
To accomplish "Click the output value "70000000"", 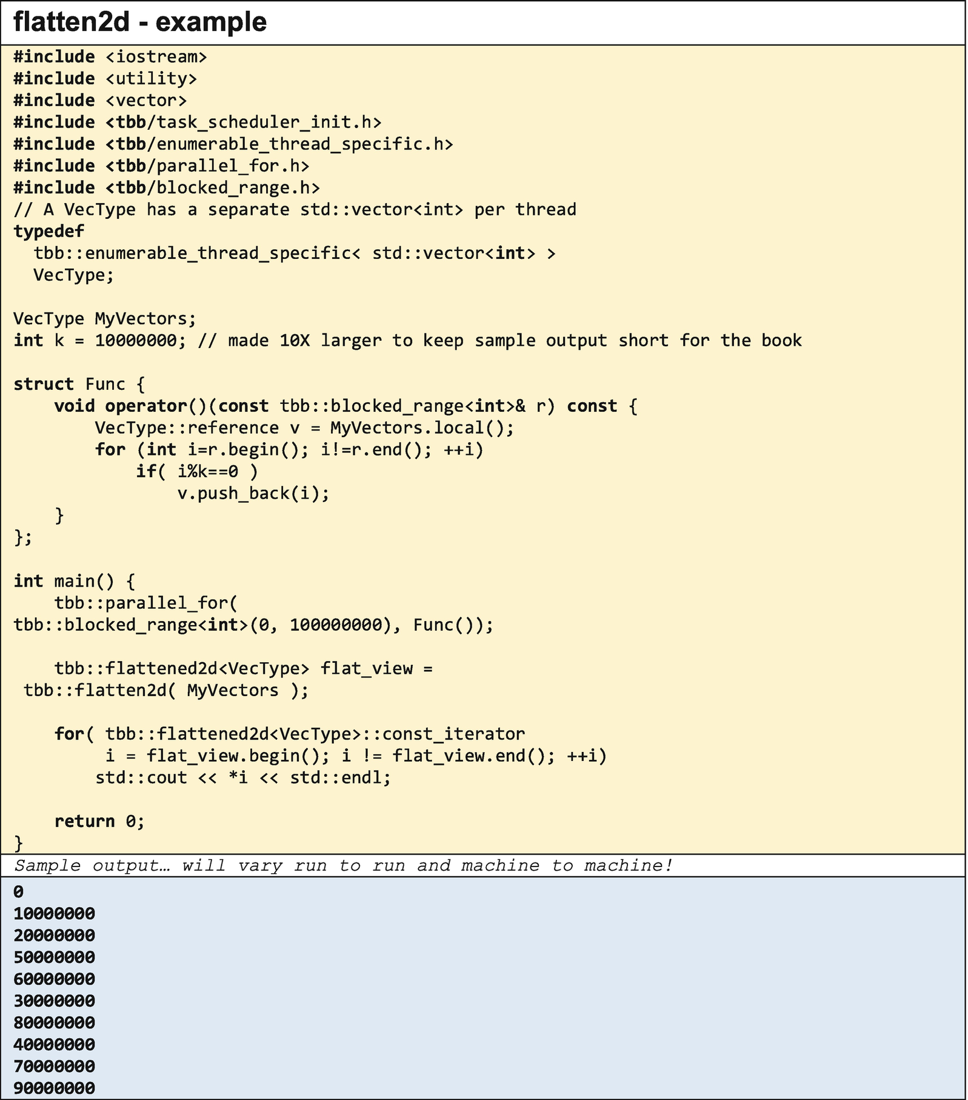I will pos(55,1066).
